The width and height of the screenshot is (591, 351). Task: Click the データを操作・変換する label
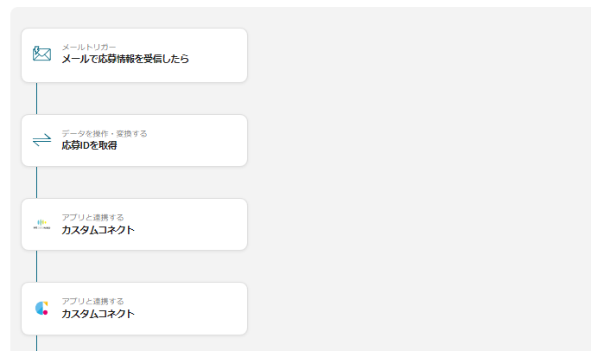click(105, 133)
